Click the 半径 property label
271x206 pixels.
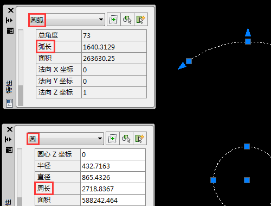(44, 165)
